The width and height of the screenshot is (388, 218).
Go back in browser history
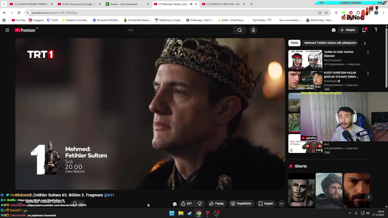(x=4, y=13)
